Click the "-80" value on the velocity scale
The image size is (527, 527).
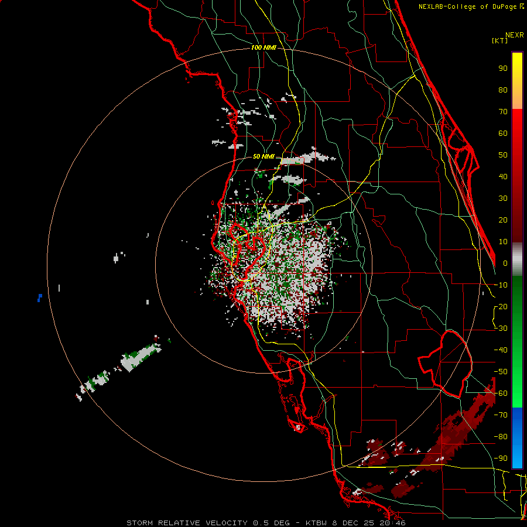(x=501, y=437)
